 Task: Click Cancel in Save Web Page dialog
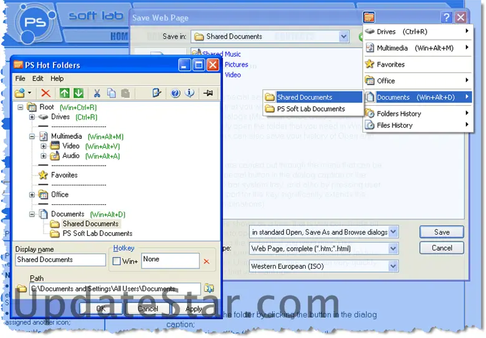[x=442, y=248]
